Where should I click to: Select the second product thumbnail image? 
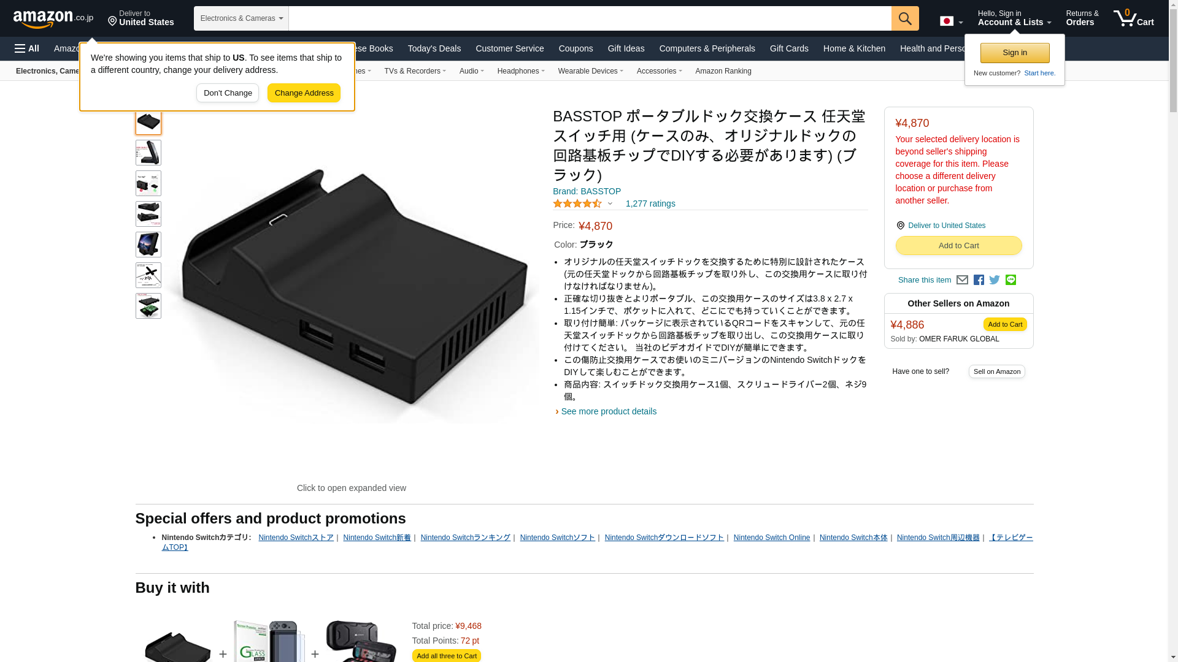[x=148, y=153]
